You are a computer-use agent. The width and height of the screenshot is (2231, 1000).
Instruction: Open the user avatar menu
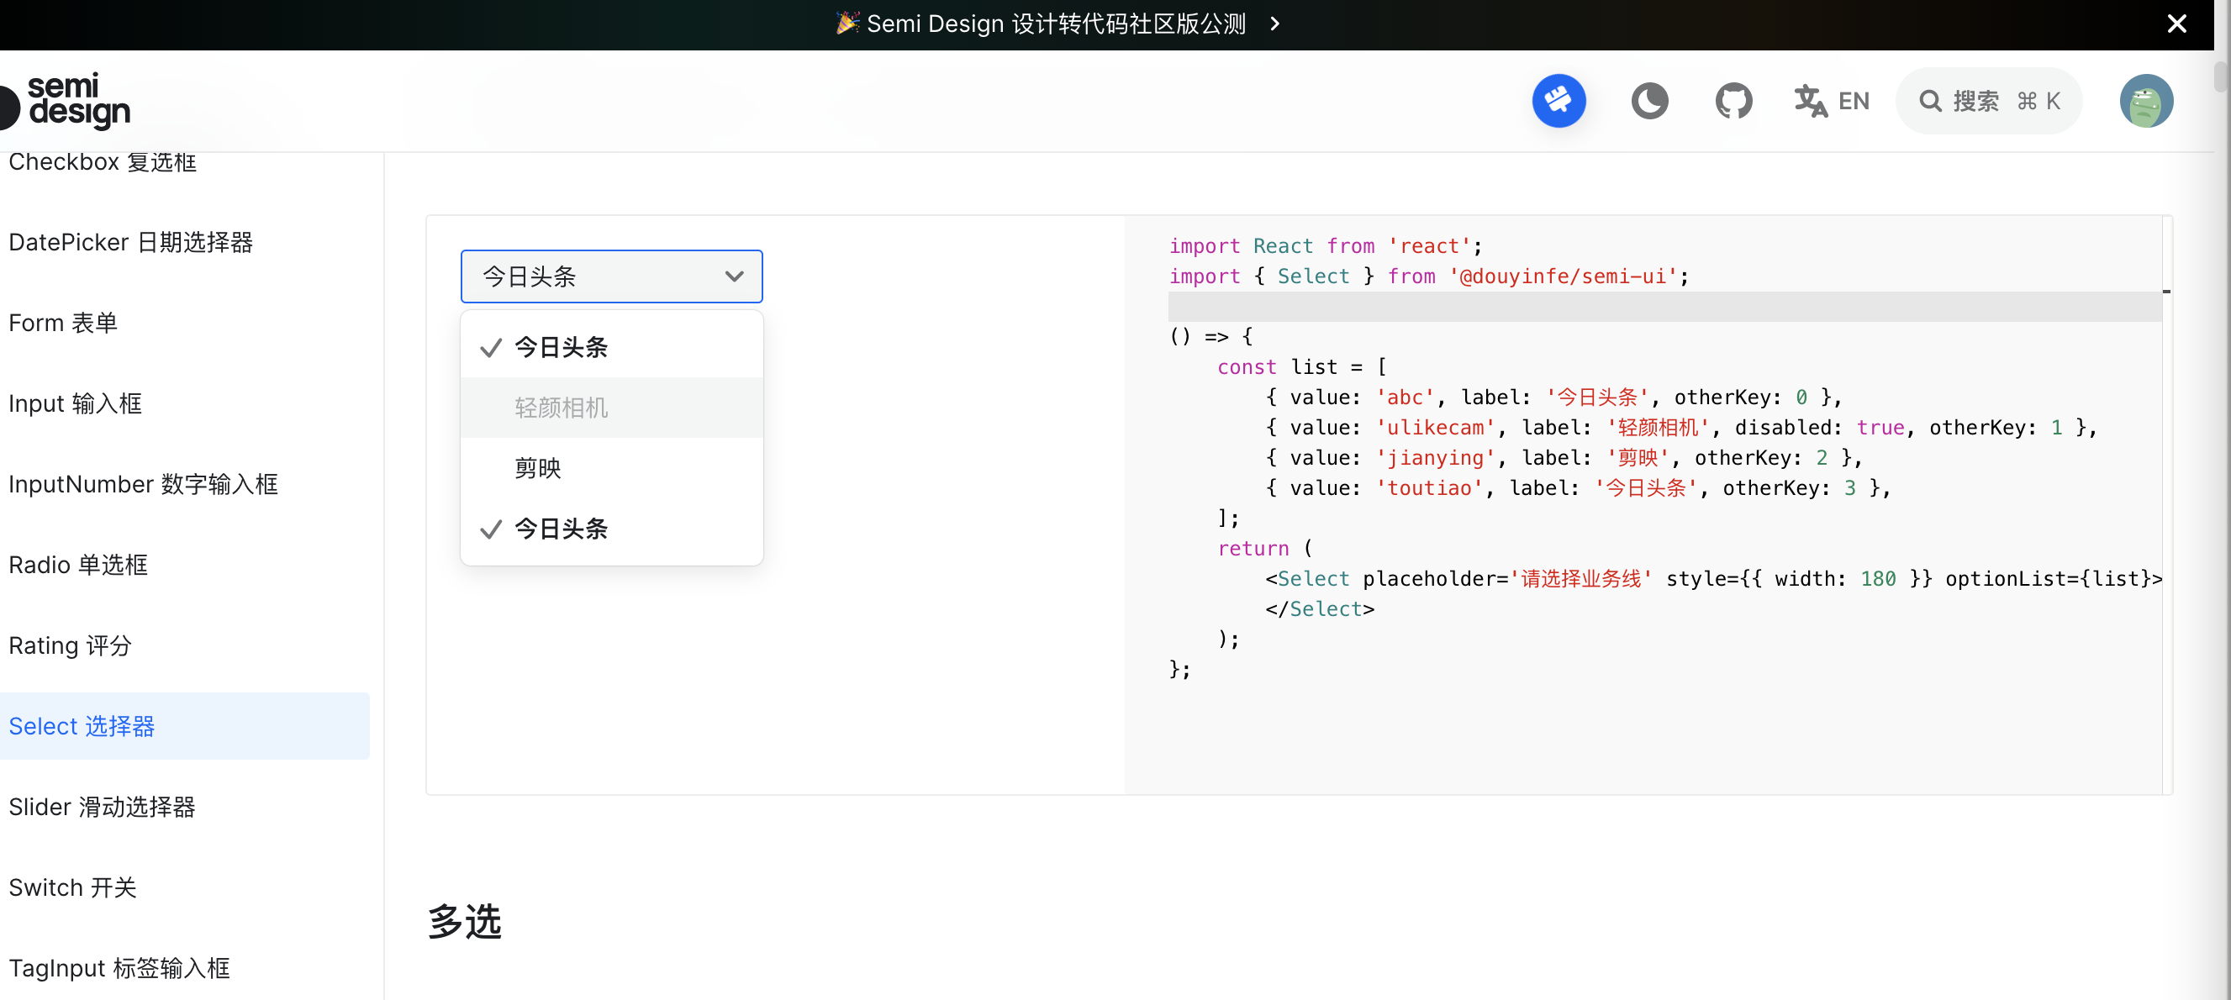(2146, 102)
